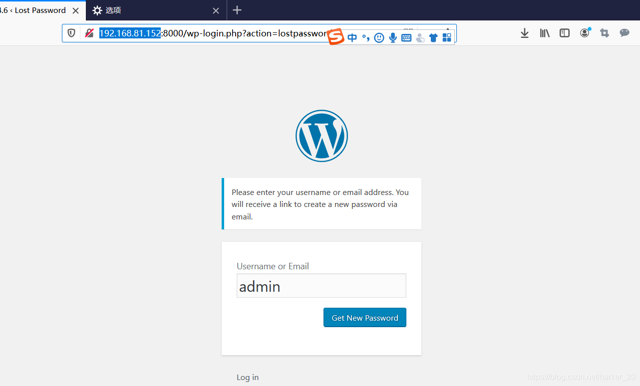The image size is (640, 386).
Task: Click the Sogou input method S logo
Action: click(336, 36)
